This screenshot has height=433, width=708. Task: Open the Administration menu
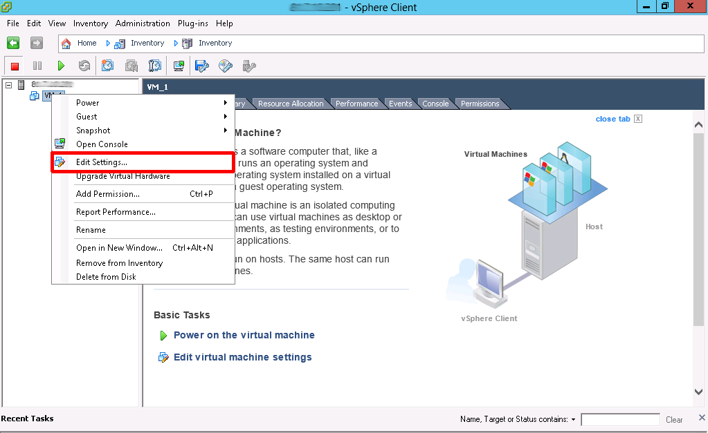[143, 23]
